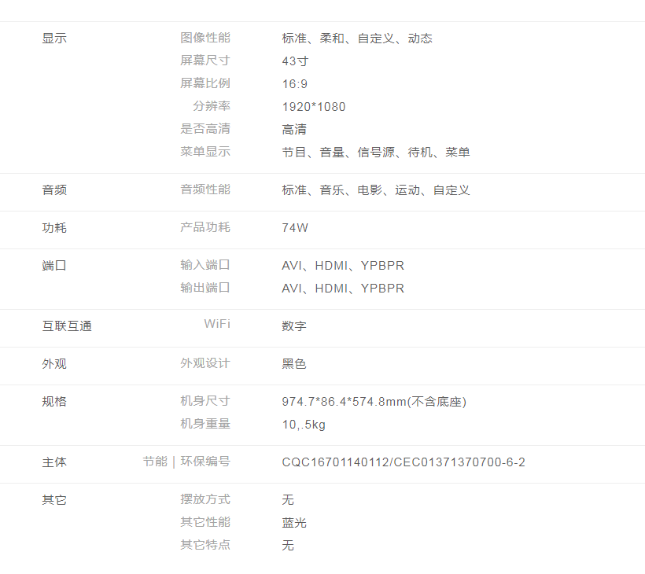Select the 功耗 category heading
The image size is (645, 574).
pos(54,228)
